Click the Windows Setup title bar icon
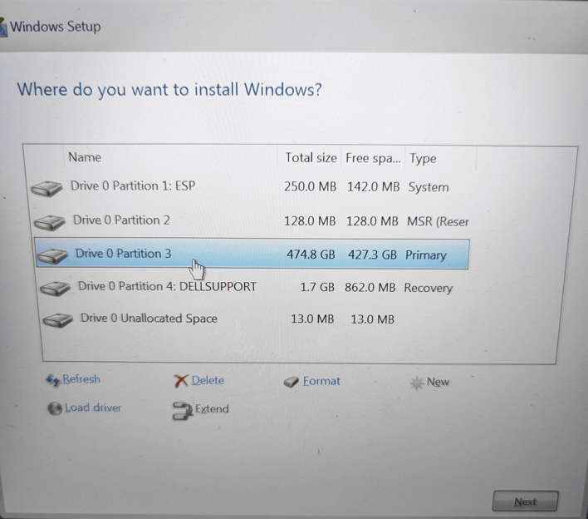This screenshot has height=519, width=588. point(3,27)
